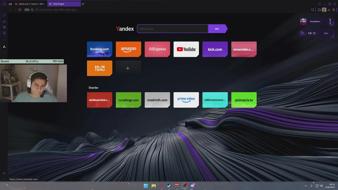Open the streamlabs.c... speed dial tile

click(x=244, y=49)
